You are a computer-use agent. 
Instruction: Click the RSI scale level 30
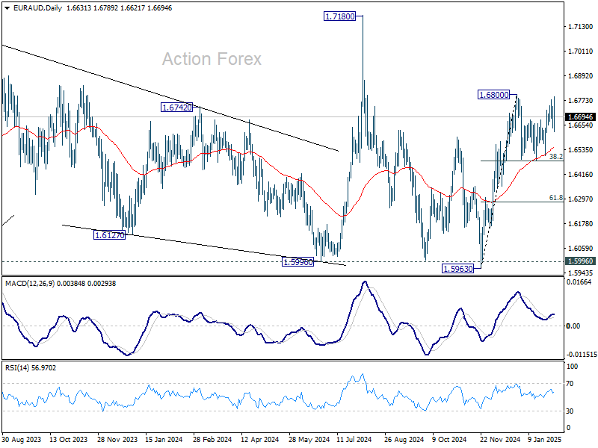tap(570, 411)
